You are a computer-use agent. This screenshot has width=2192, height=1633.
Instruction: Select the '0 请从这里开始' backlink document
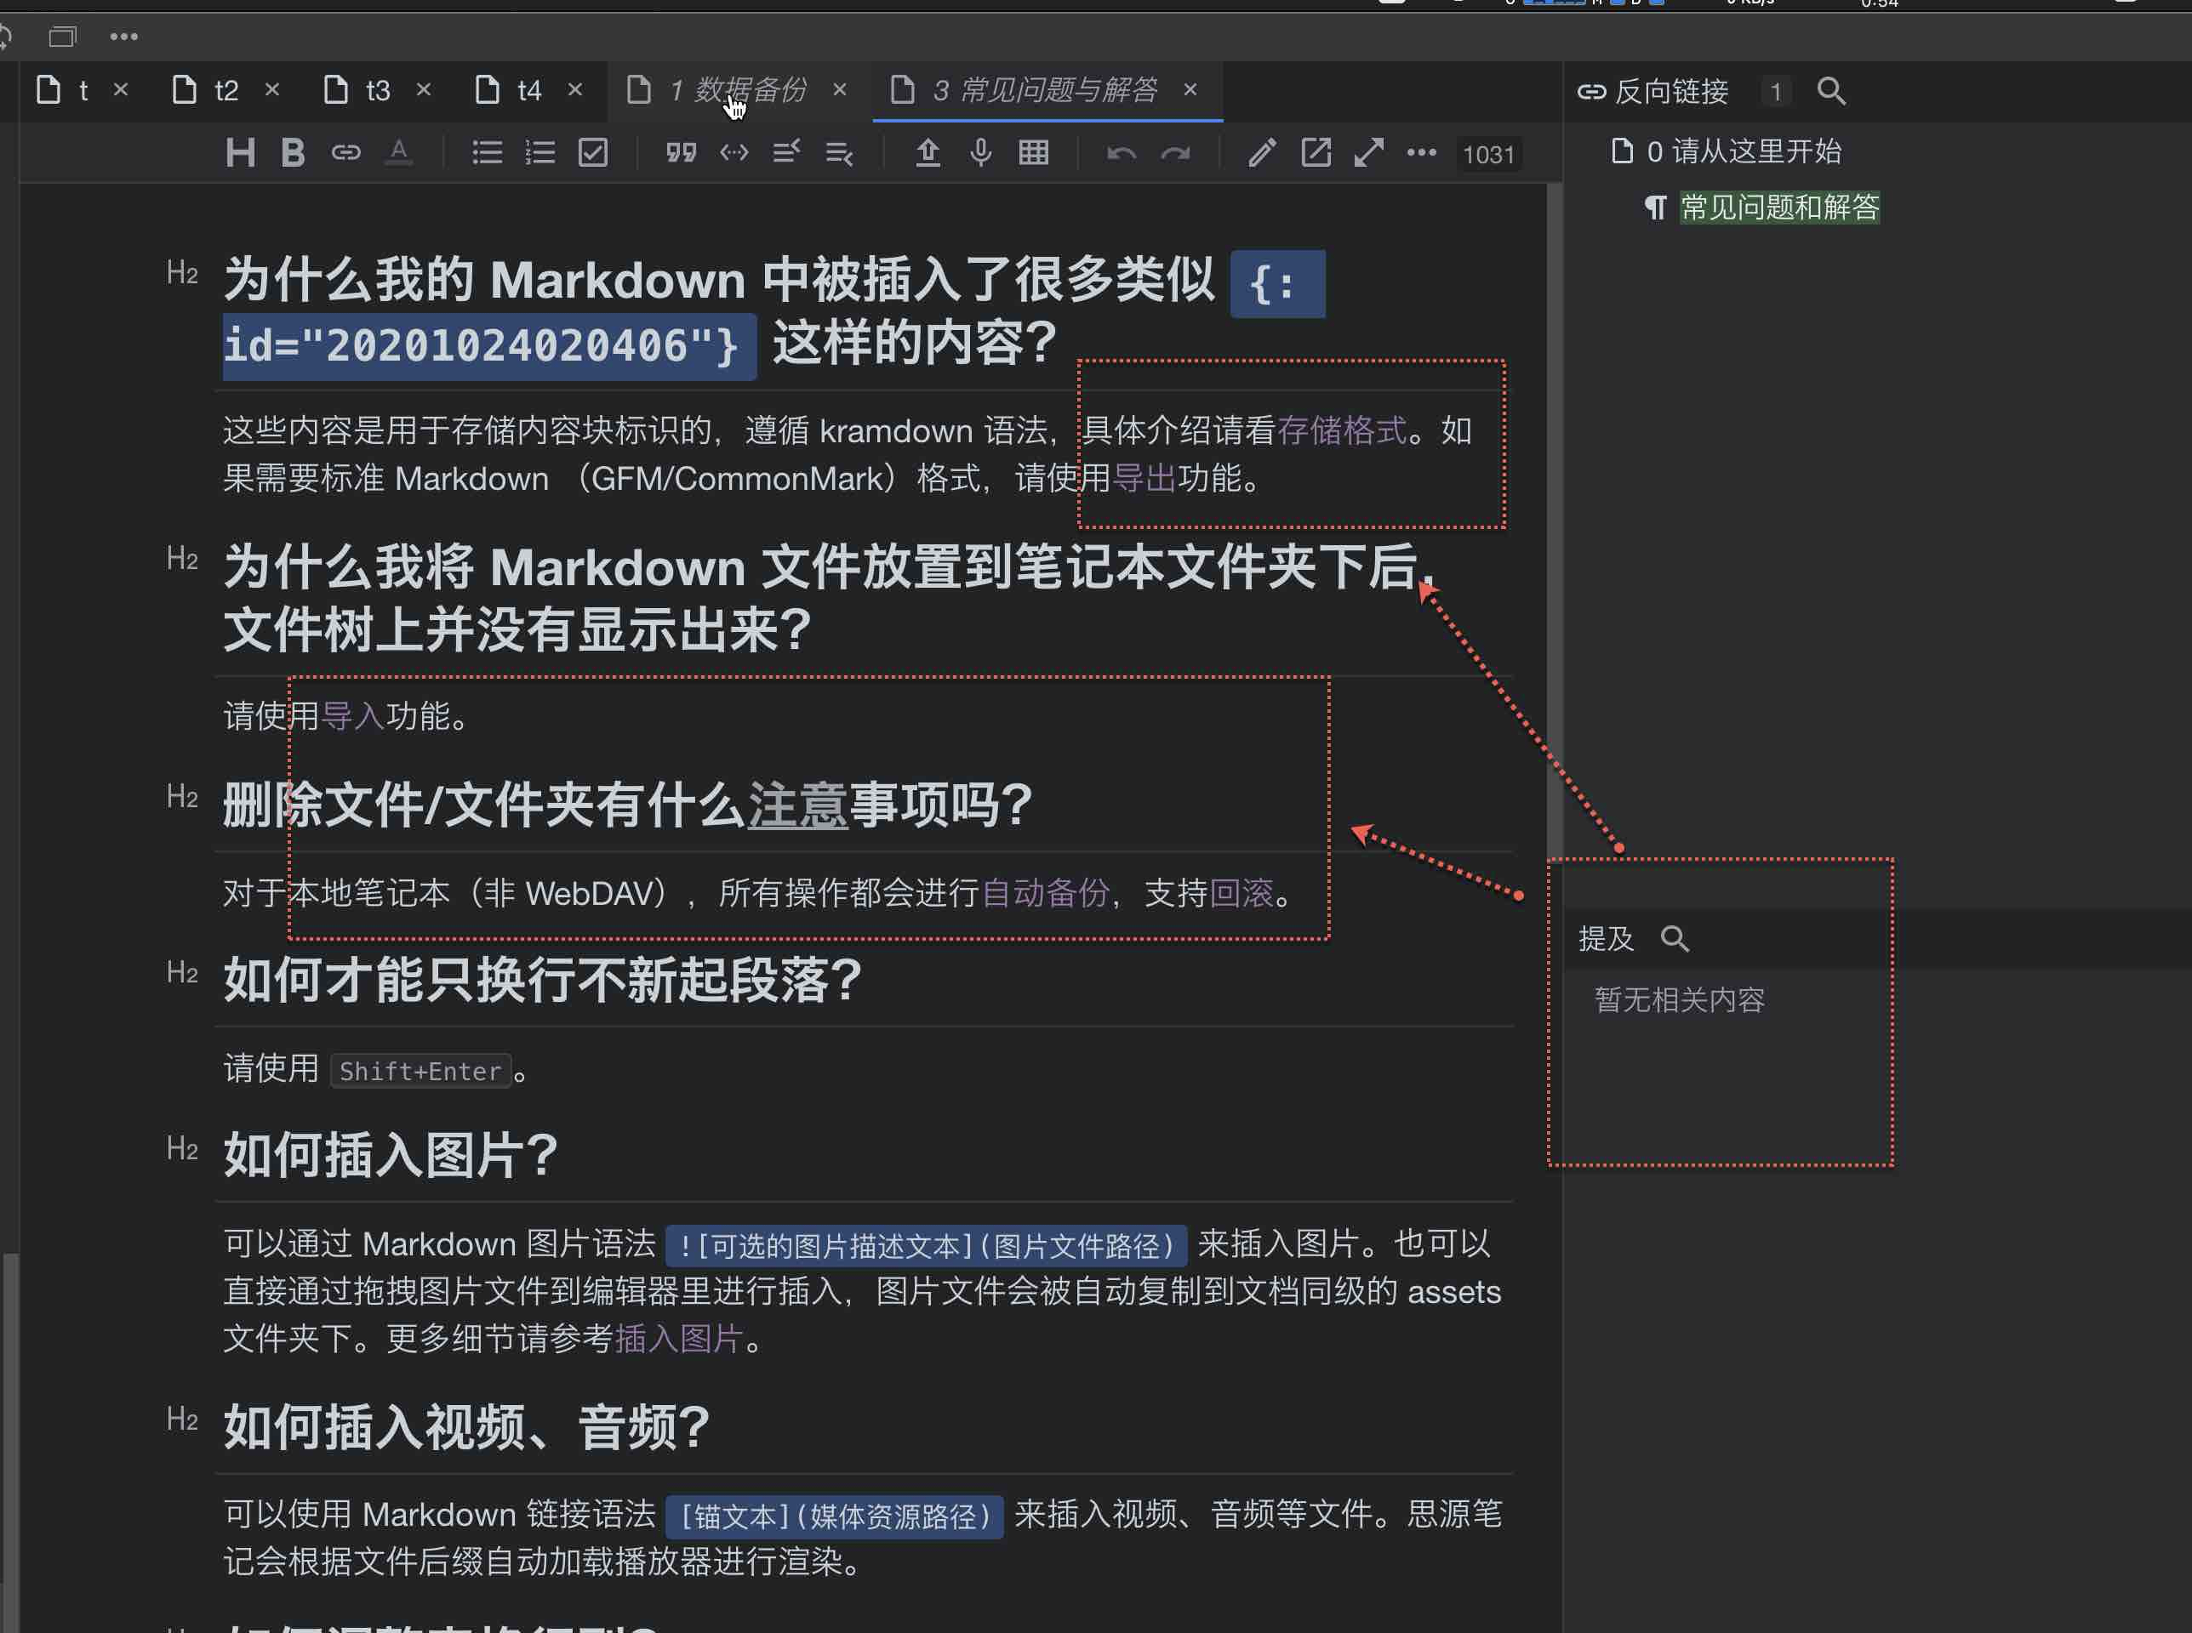click(1743, 151)
